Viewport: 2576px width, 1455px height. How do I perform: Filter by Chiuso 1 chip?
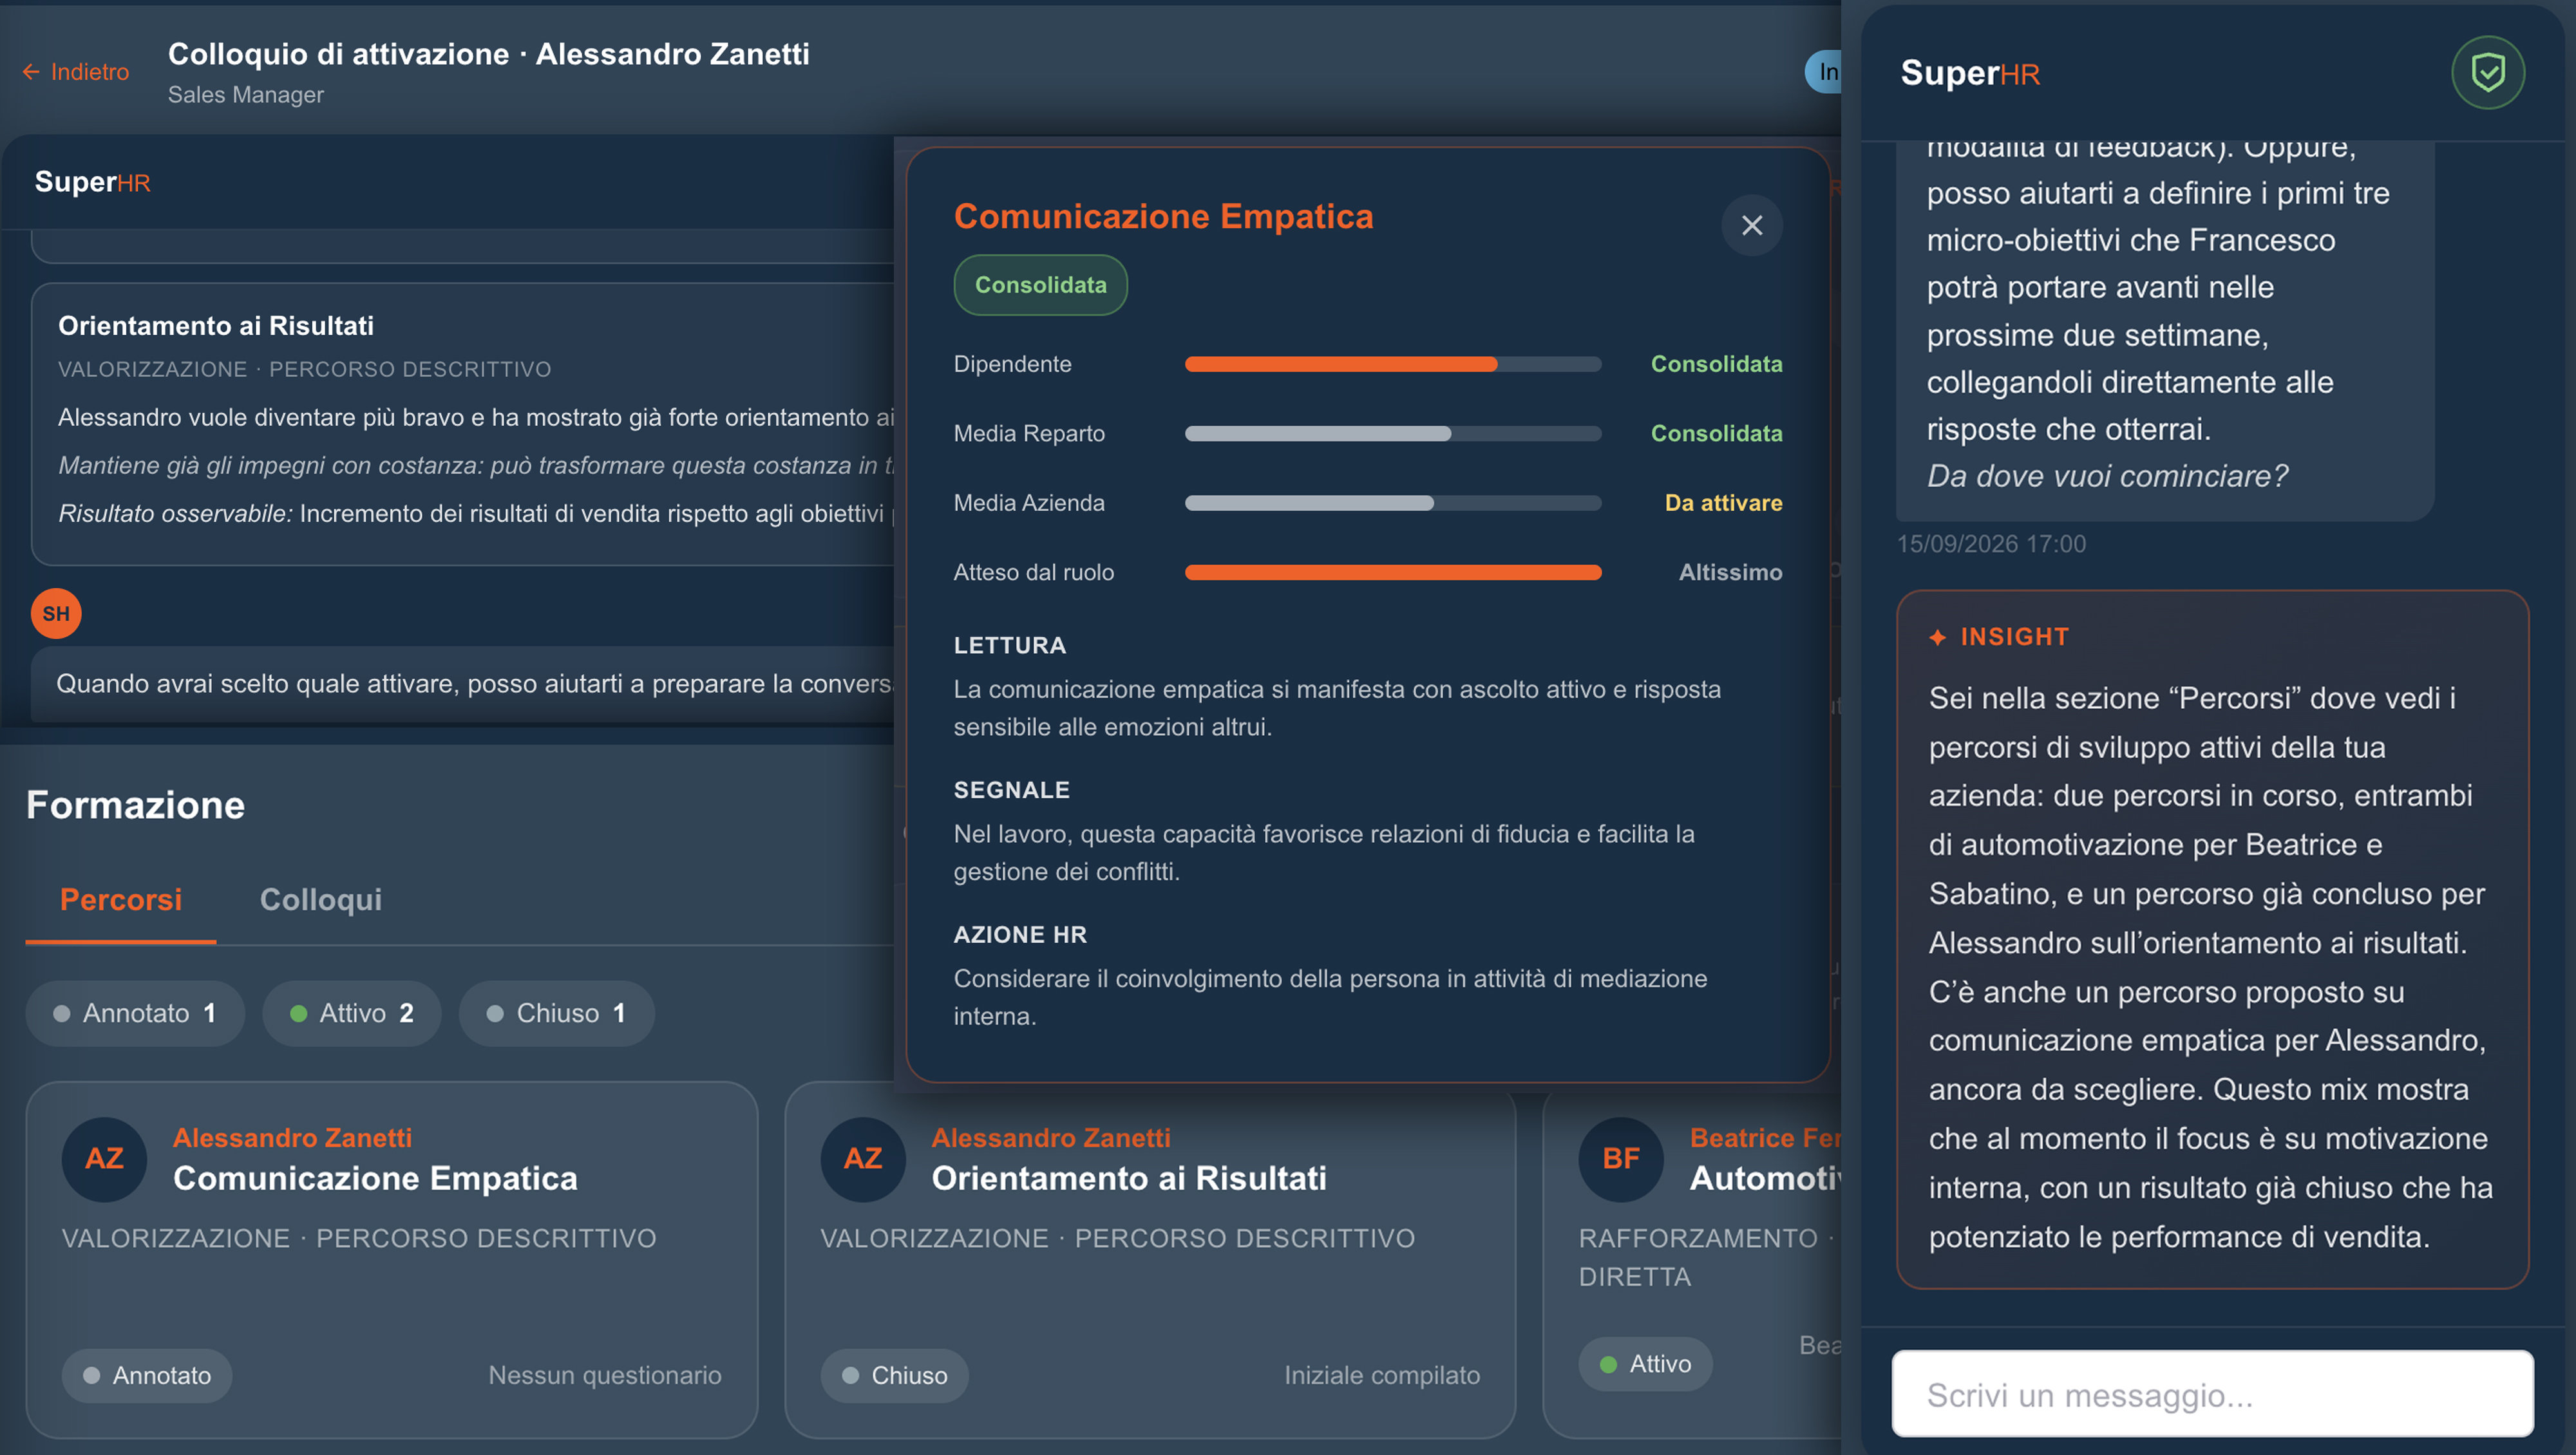556,1013
